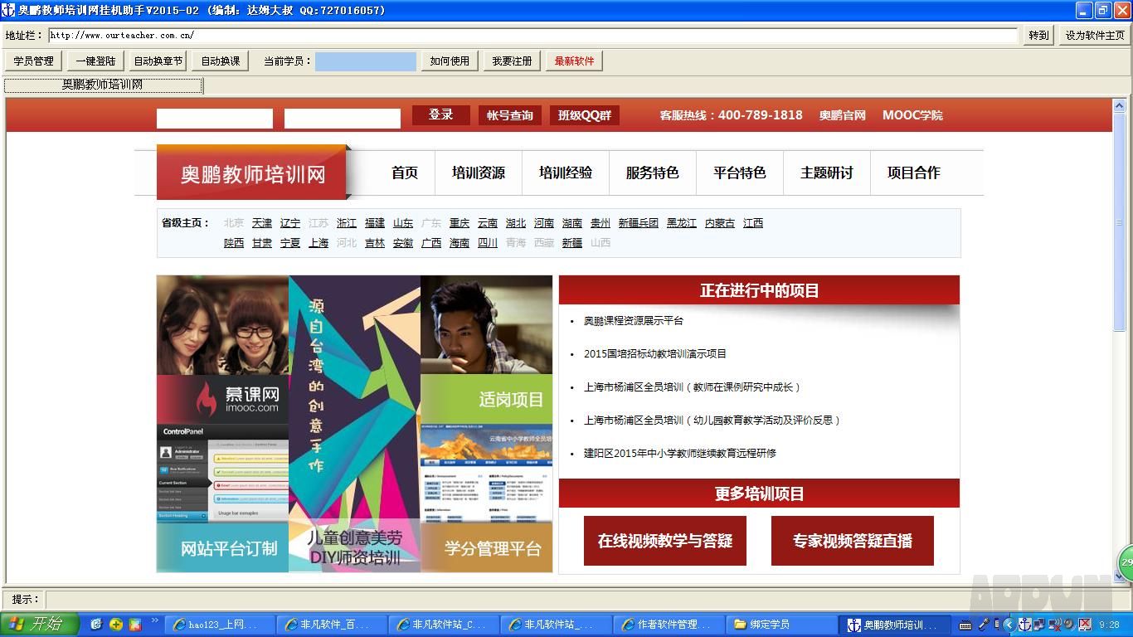This screenshot has width=1133, height=637.
Task: Click the red 最新软件 button
Action: (574, 61)
